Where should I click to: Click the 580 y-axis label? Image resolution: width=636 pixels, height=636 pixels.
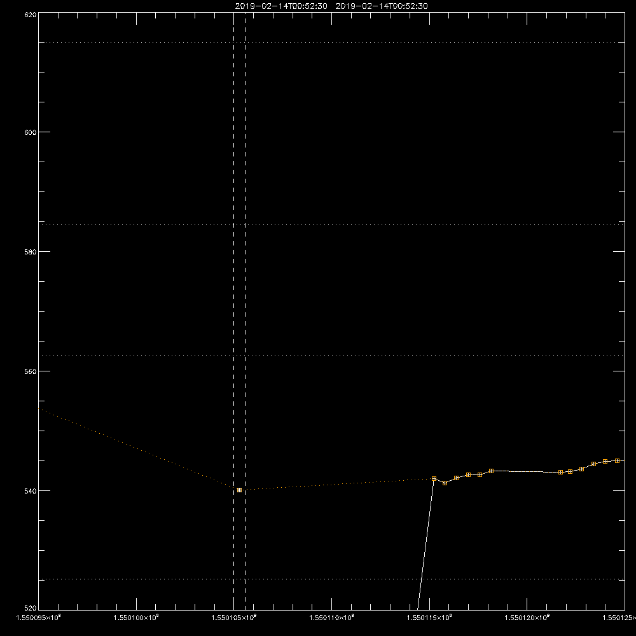pos(31,252)
